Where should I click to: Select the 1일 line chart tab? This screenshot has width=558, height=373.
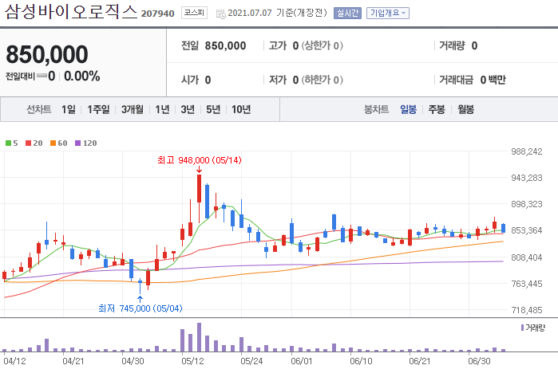pos(69,109)
